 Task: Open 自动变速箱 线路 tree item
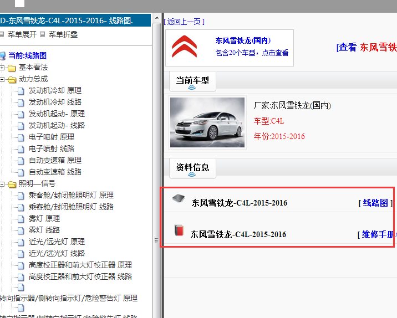tap(55, 172)
